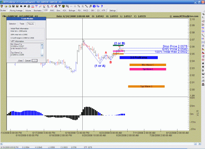Toggle the Volume study
The width and height of the screenshot is (205, 149).
[28, 10]
